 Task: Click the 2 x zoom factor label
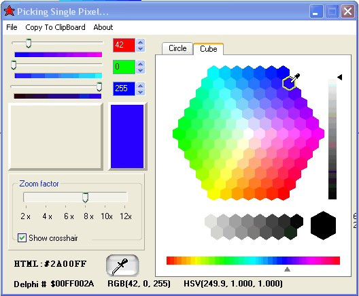[25, 216]
